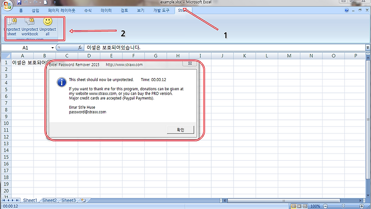
Task: Switch to Page Break Preview in status bar
Action: pyautogui.click(x=305, y=206)
